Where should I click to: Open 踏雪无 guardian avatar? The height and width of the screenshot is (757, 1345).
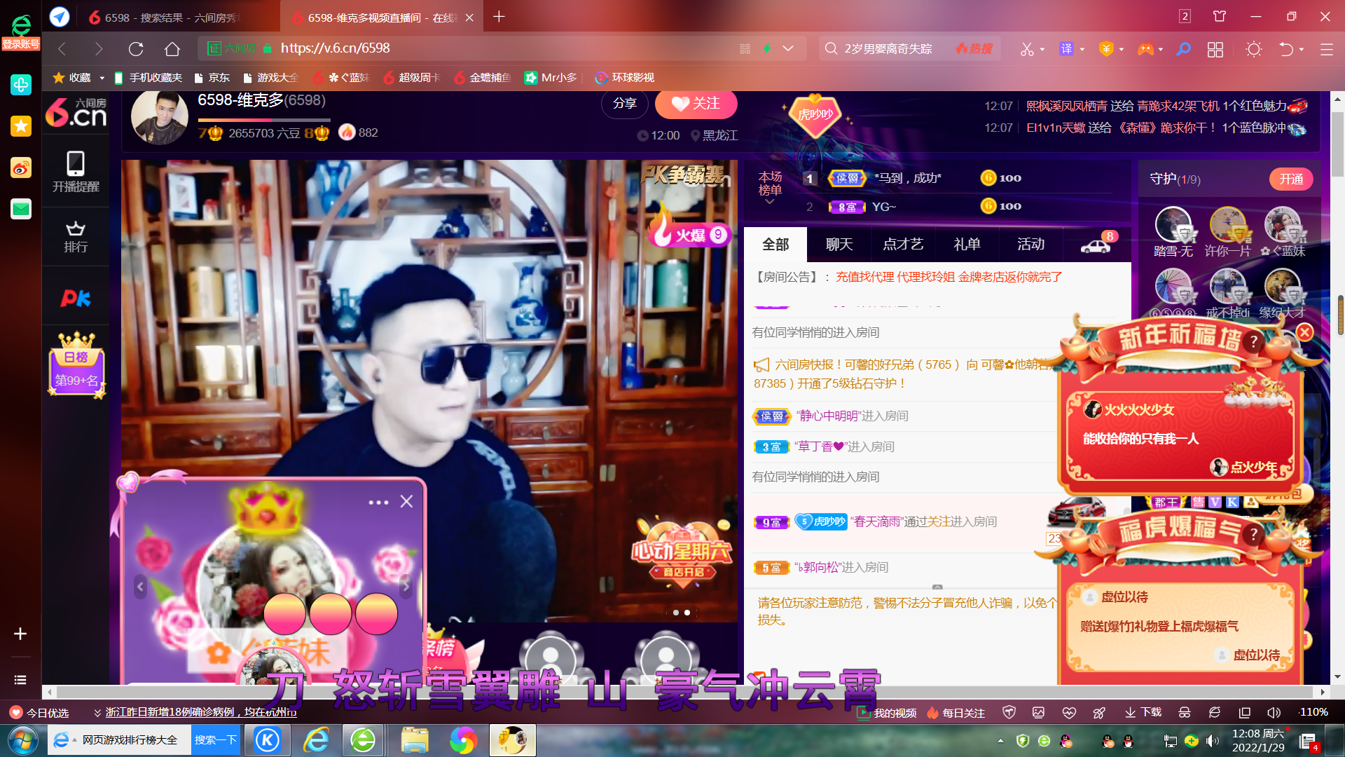pyautogui.click(x=1173, y=225)
